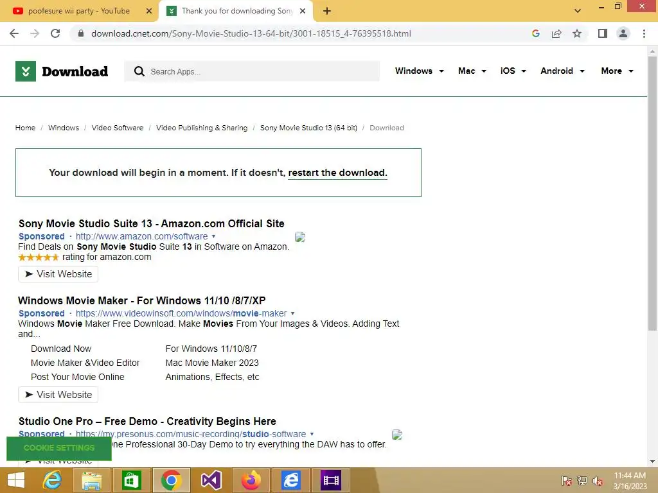Viewport: 658px width, 493px height.
Task: Click the green CNET Download logo
Action: [62, 71]
